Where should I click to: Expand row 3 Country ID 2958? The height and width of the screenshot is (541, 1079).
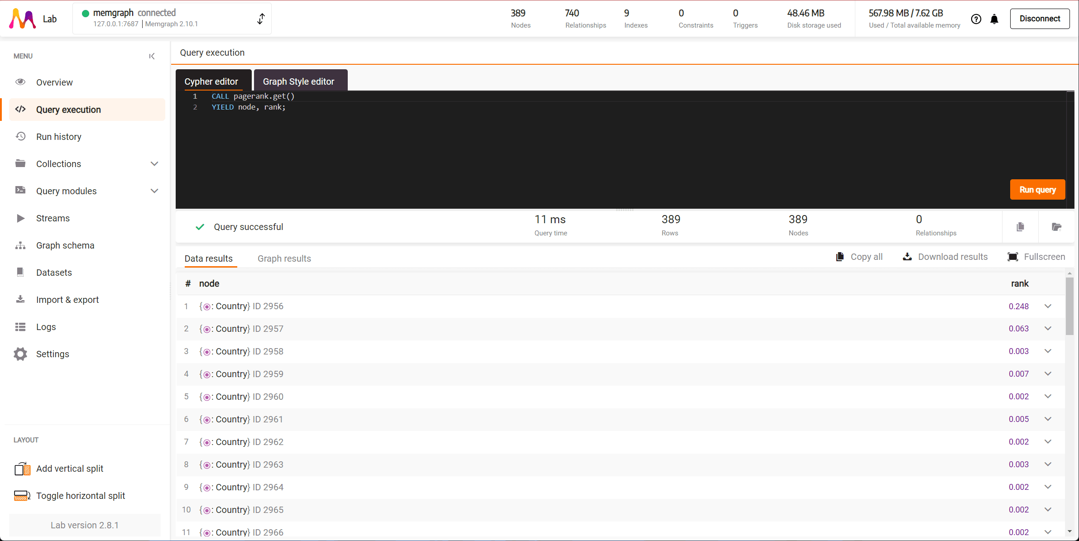click(x=1048, y=351)
